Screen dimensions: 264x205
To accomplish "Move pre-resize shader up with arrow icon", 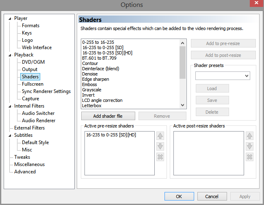I will [x=160, y=136].
